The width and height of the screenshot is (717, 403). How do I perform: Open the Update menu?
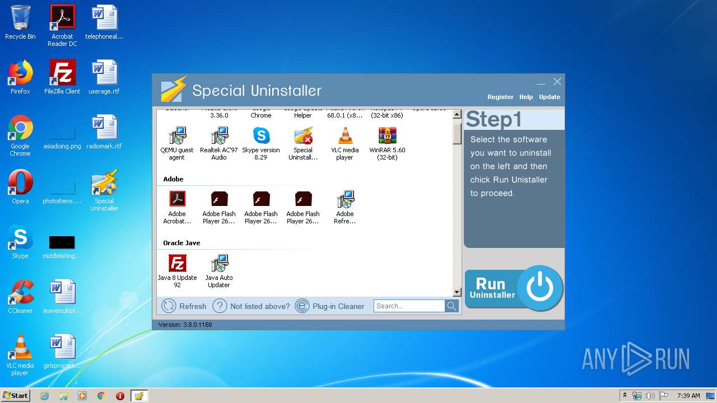550,97
